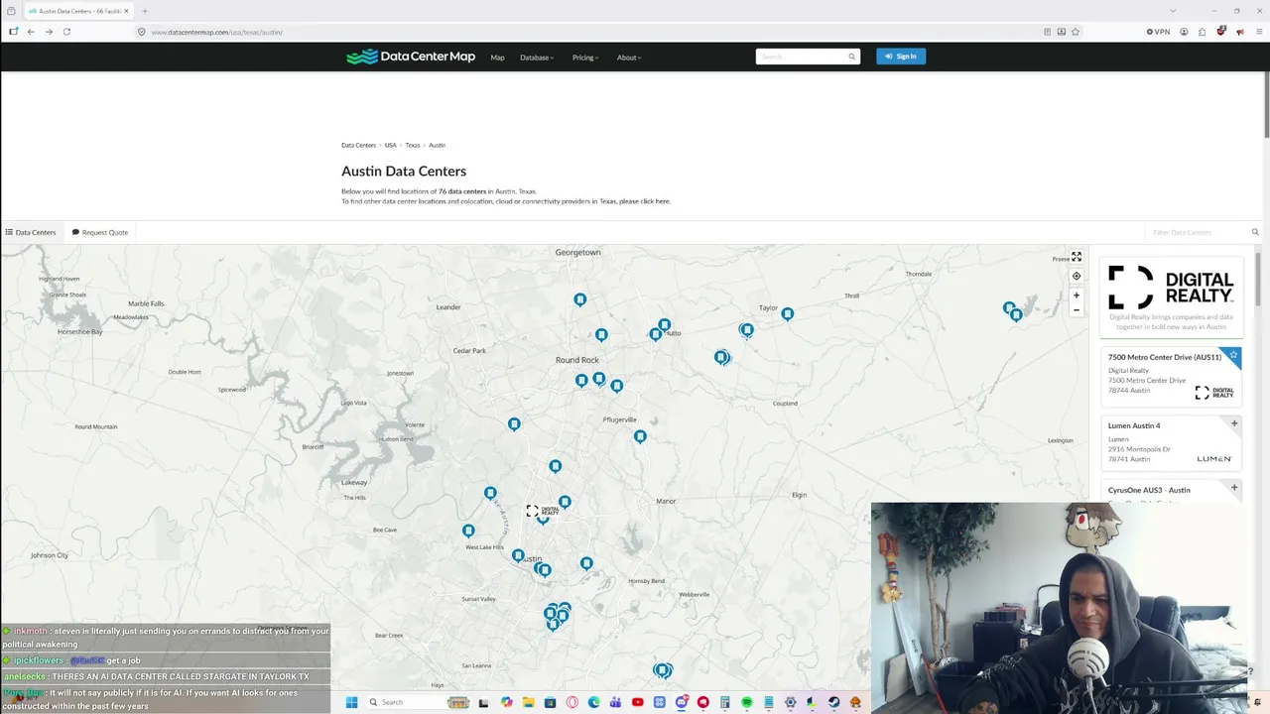
Task: Open Spotify from the taskbar
Action: click(x=747, y=702)
